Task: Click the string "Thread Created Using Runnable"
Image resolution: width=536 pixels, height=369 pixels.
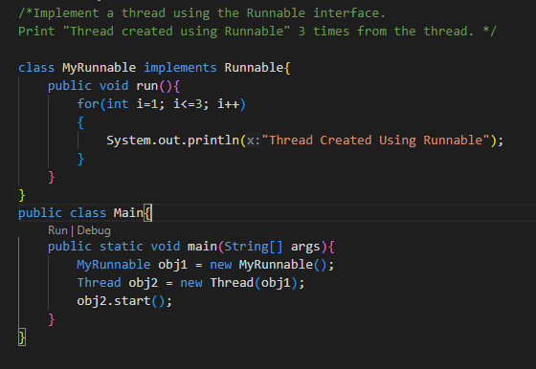Action: coord(376,141)
